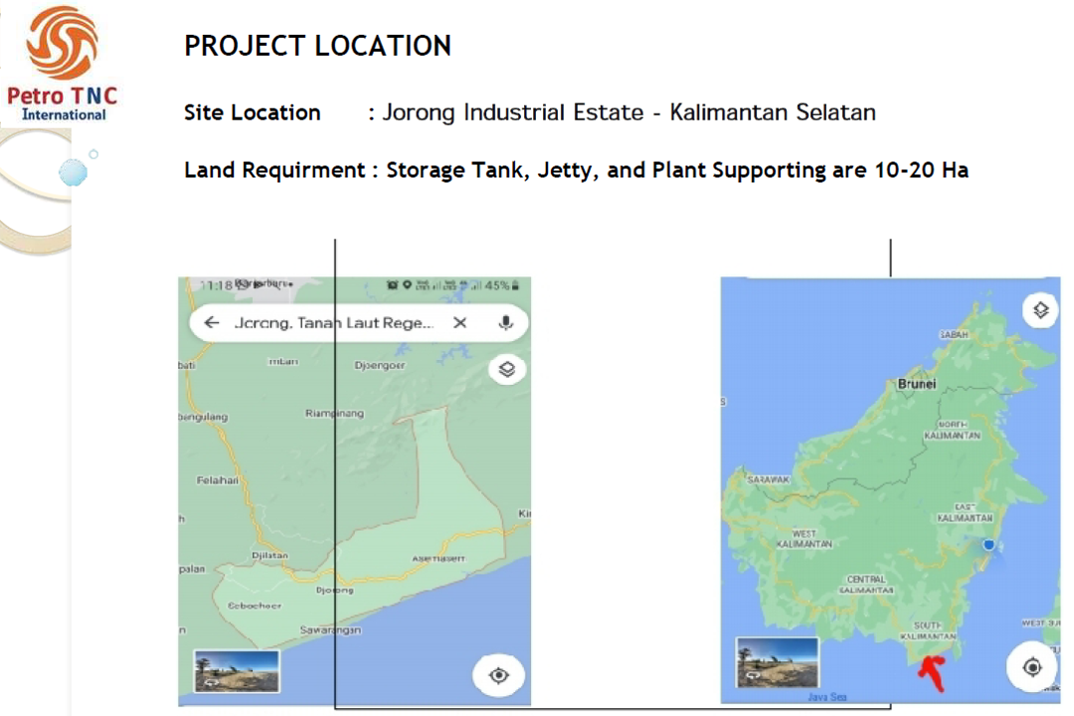Click the 11:18 clock in the phone status bar

coord(217,285)
